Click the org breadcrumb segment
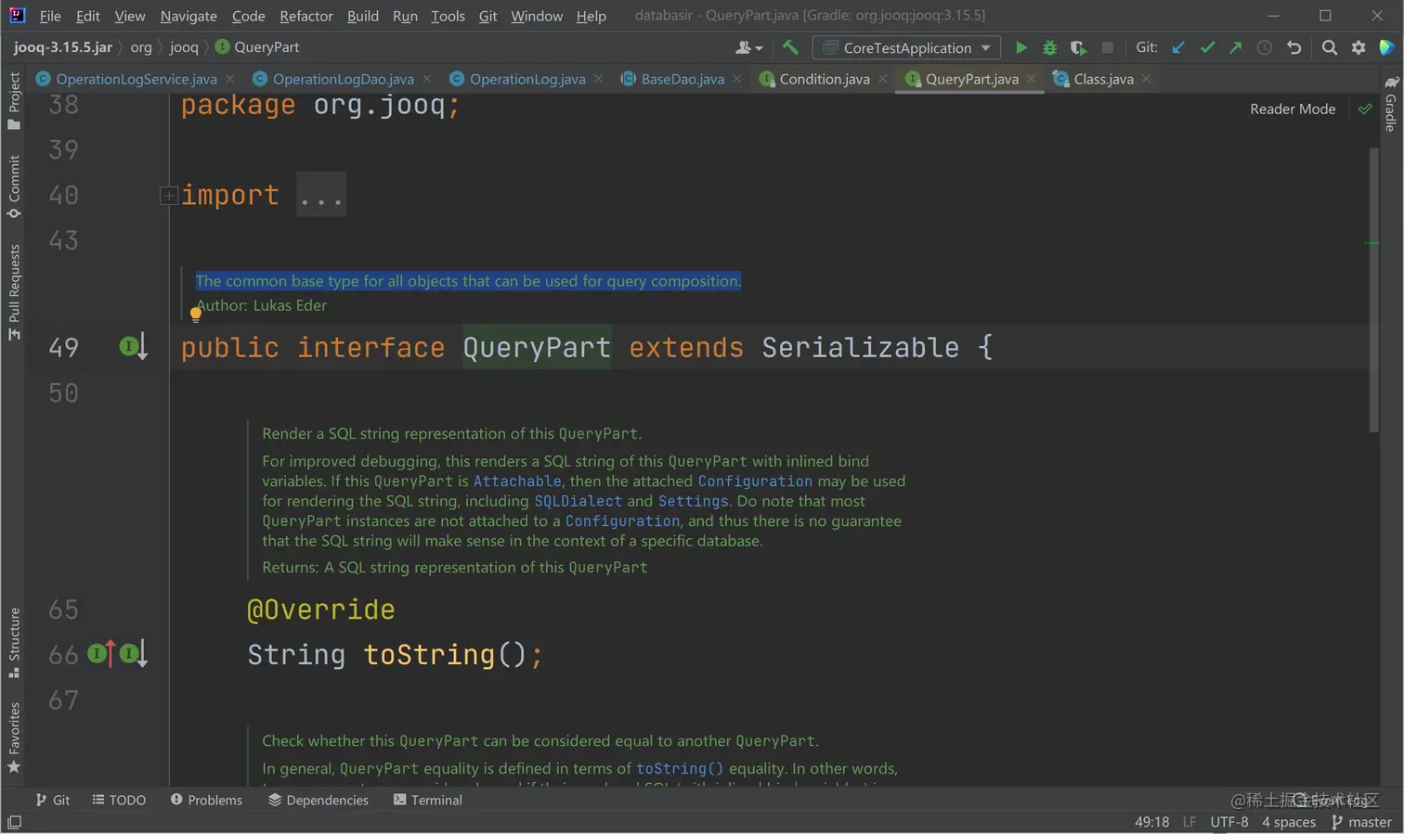 click(141, 46)
